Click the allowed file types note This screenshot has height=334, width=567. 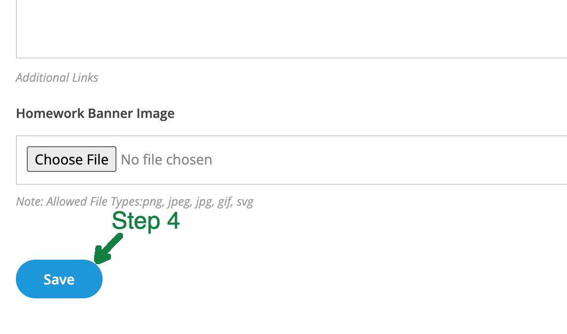click(134, 201)
